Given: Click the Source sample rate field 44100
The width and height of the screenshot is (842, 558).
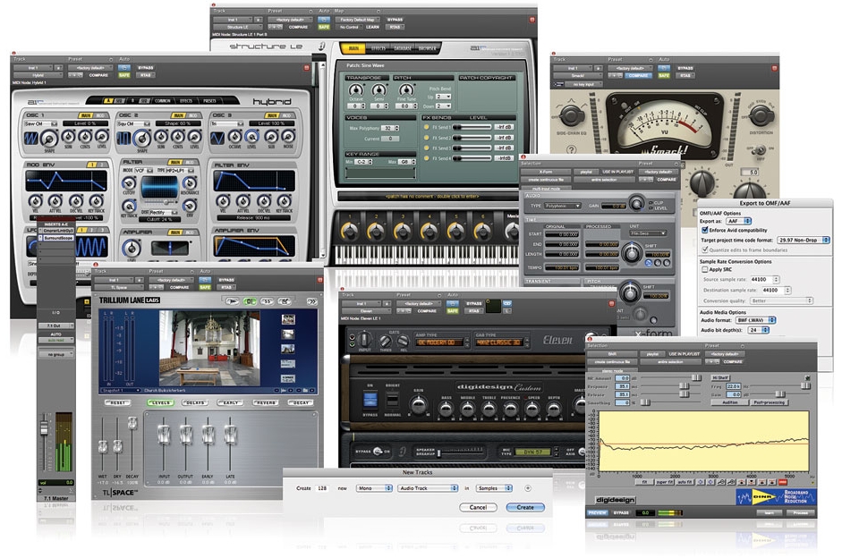Looking at the screenshot, I should pos(762,280).
